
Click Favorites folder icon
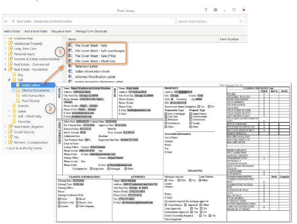click(x=14, y=122)
